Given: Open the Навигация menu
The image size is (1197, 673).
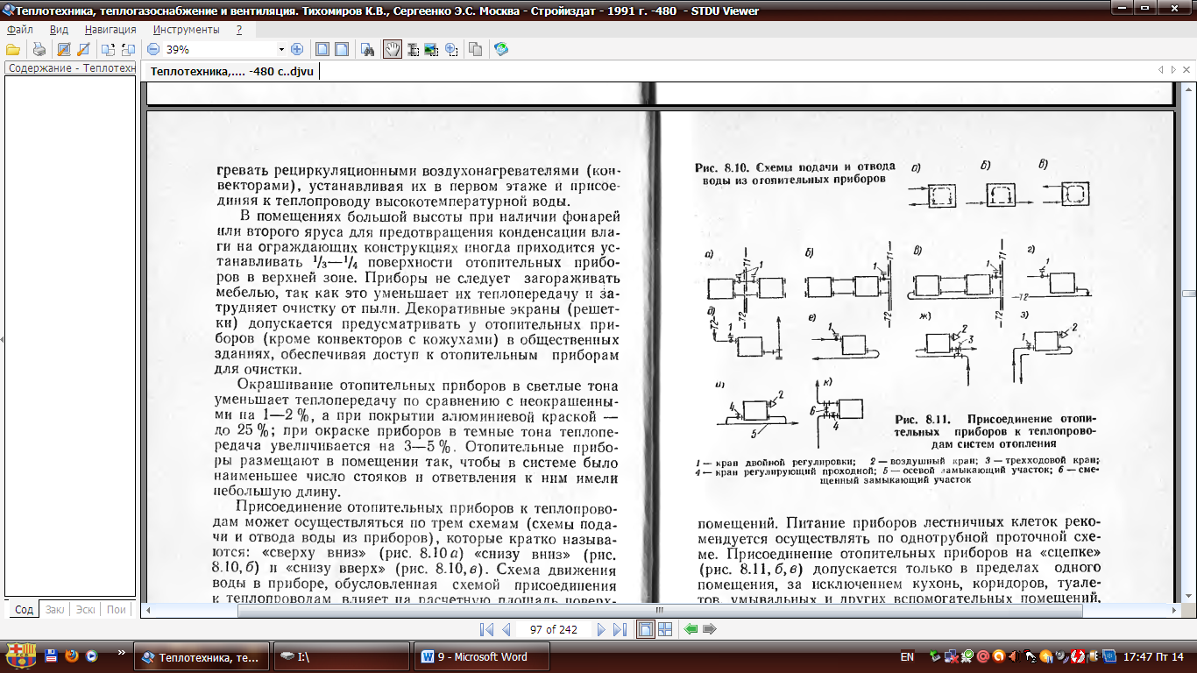Looking at the screenshot, I should pos(110,29).
